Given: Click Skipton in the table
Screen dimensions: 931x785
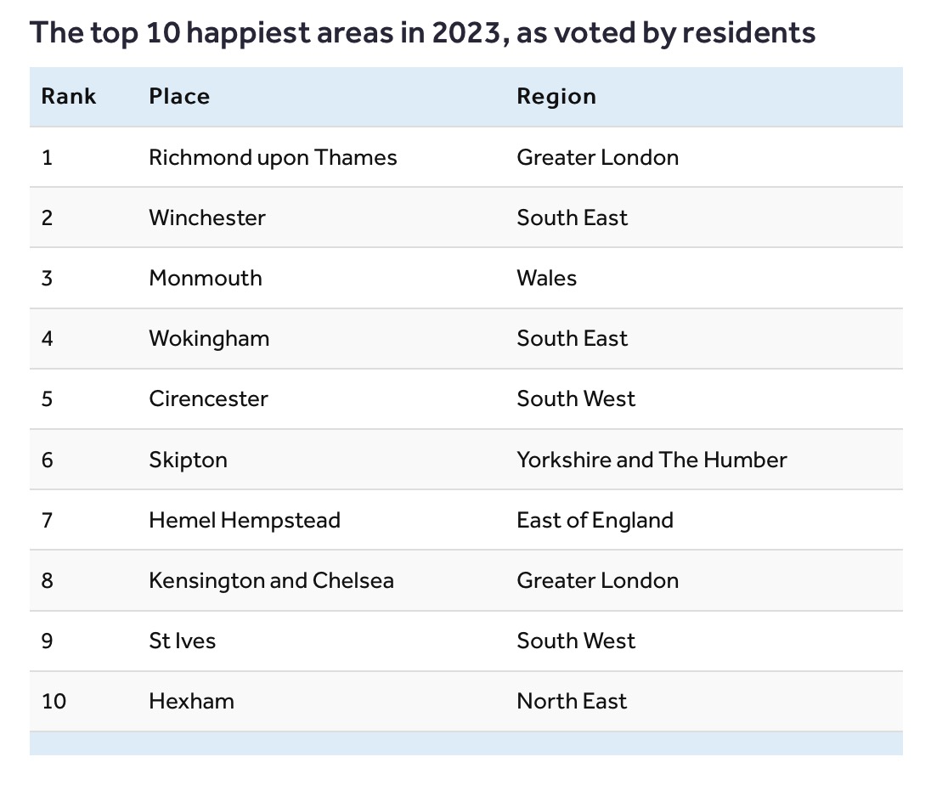Looking at the screenshot, I should point(188,460).
